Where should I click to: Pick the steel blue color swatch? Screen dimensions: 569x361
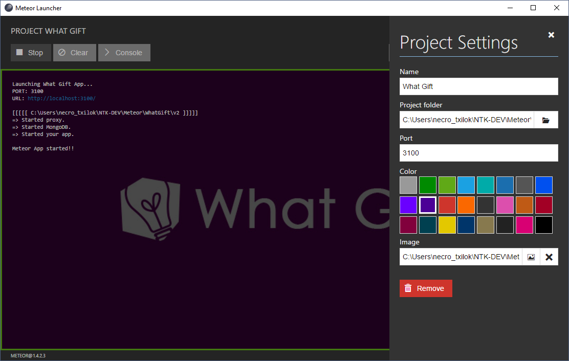[x=505, y=185]
